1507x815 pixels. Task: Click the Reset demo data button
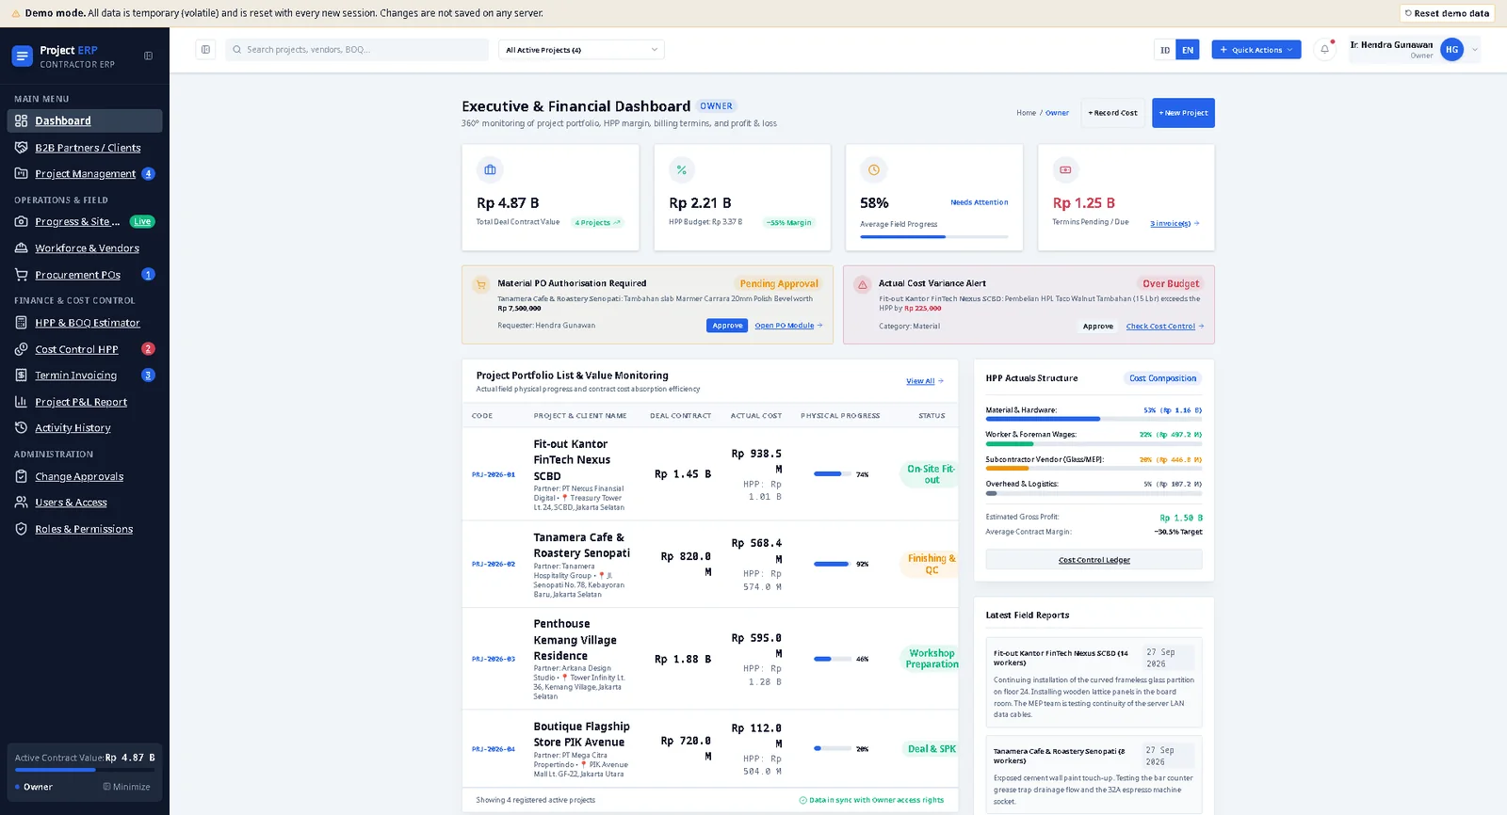click(x=1448, y=13)
